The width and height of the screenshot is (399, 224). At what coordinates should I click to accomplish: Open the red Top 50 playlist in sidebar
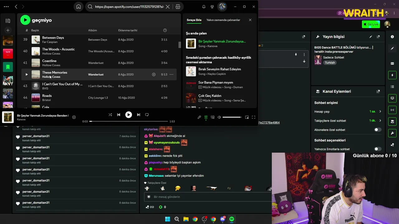pyautogui.click(x=8, y=54)
